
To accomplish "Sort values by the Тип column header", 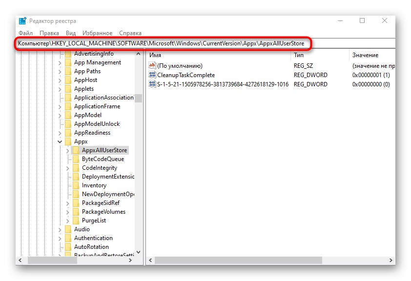I will click(x=320, y=55).
